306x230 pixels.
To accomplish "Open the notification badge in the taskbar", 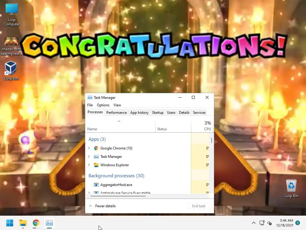I will (298, 223).
